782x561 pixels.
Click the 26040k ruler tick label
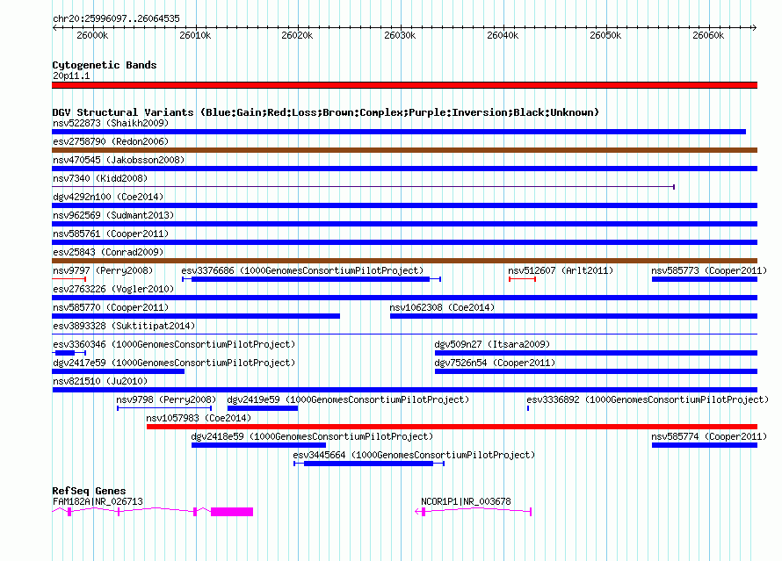pyautogui.click(x=503, y=35)
